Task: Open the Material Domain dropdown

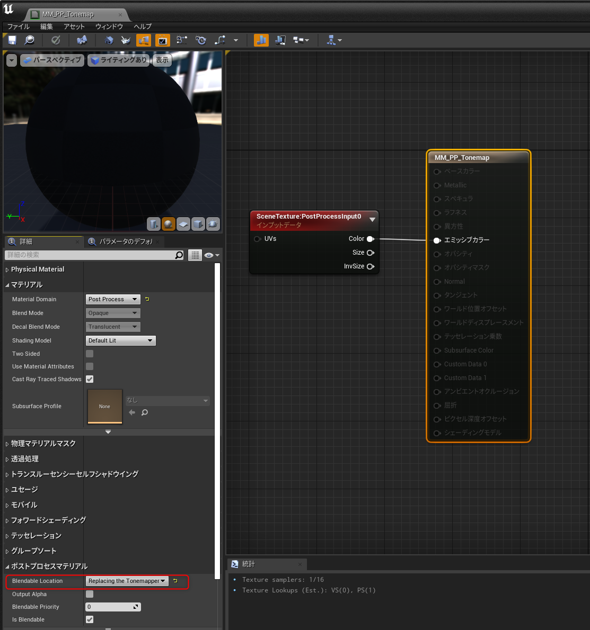Action: click(112, 299)
